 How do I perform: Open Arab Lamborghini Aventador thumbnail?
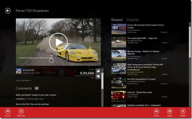click(x=119, y=68)
